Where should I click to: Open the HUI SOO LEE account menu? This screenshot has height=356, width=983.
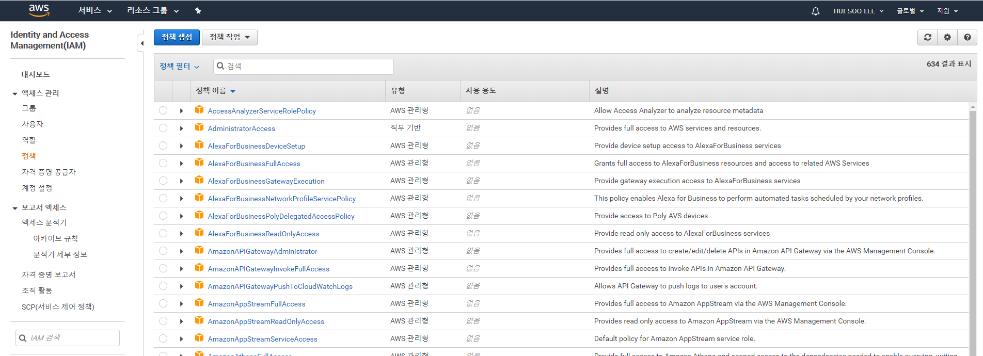859,11
